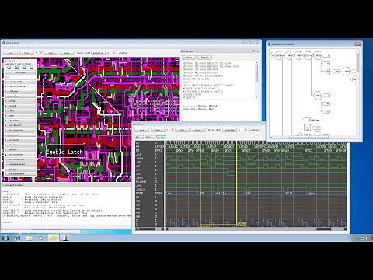The height and width of the screenshot is (280, 373).
Task: Click the yellow app icon on the taskbar
Action: (53, 238)
